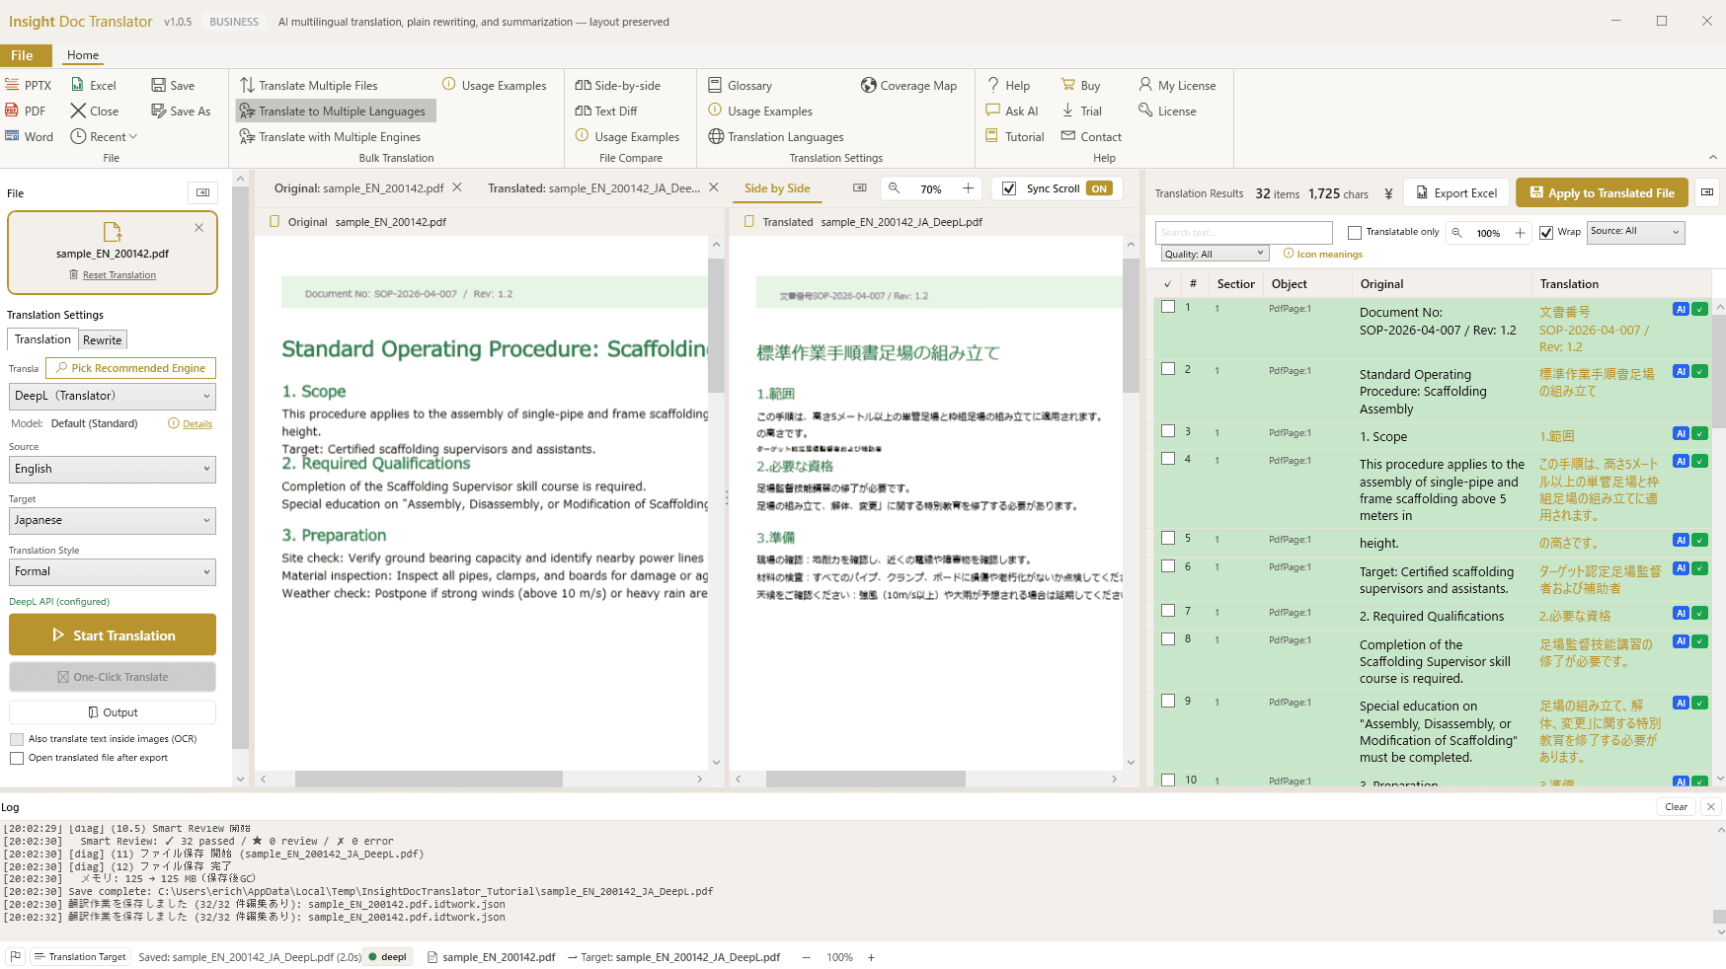Select the Home ribbon tab
This screenshot has width=1726, height=969.
coord(83,55)
